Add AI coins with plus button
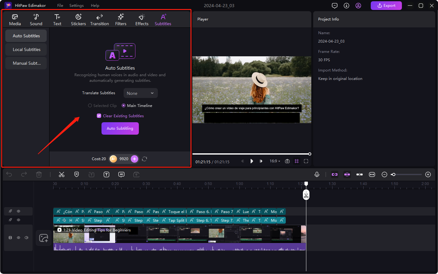 [x=134, y=159]
